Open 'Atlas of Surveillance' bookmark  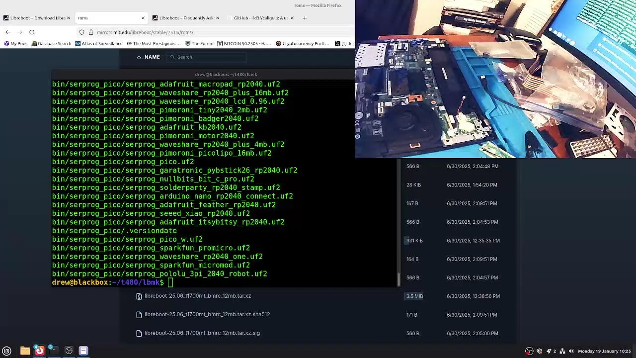[x=99, y=44]
